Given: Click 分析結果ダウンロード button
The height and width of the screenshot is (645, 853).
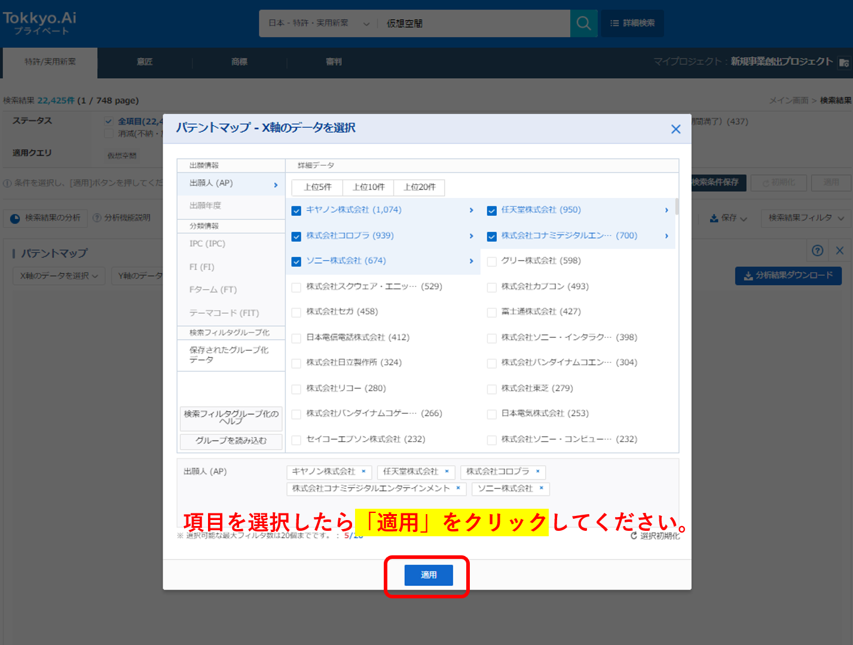Looking at the screenshot, I should pos(788,276).
